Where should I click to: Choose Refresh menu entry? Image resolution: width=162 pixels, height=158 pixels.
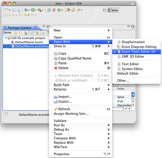80,109
